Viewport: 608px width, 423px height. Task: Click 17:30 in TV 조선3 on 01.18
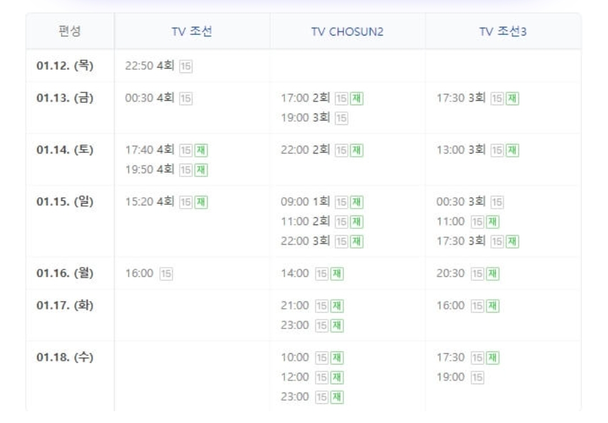[450, 358]
